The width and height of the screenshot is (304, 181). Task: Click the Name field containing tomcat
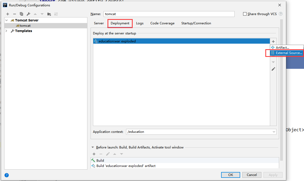pyautogui.click(x=169, y=14)
